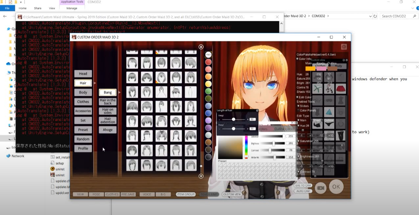Click the ITEM GROUP button
Screen dimensions: 419x215
[x=186, y=194]
